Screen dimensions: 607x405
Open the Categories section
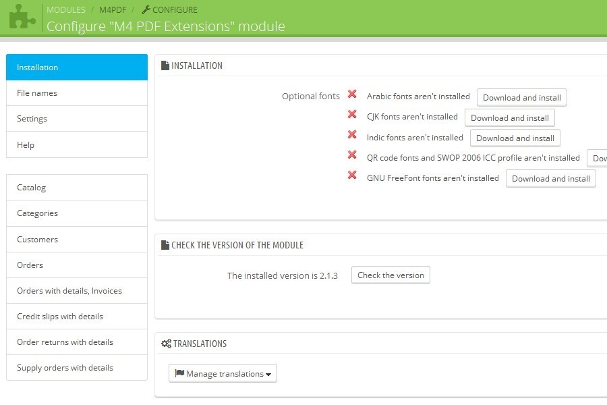click(77, 213)
